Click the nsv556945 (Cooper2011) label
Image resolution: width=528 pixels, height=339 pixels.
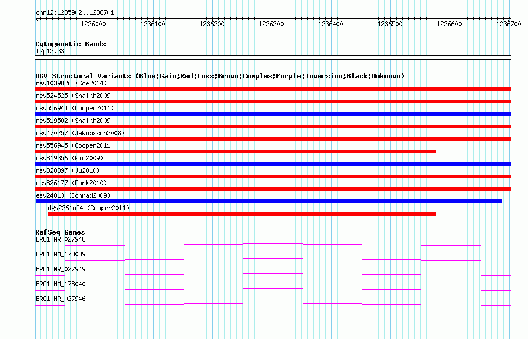point(75,145)
